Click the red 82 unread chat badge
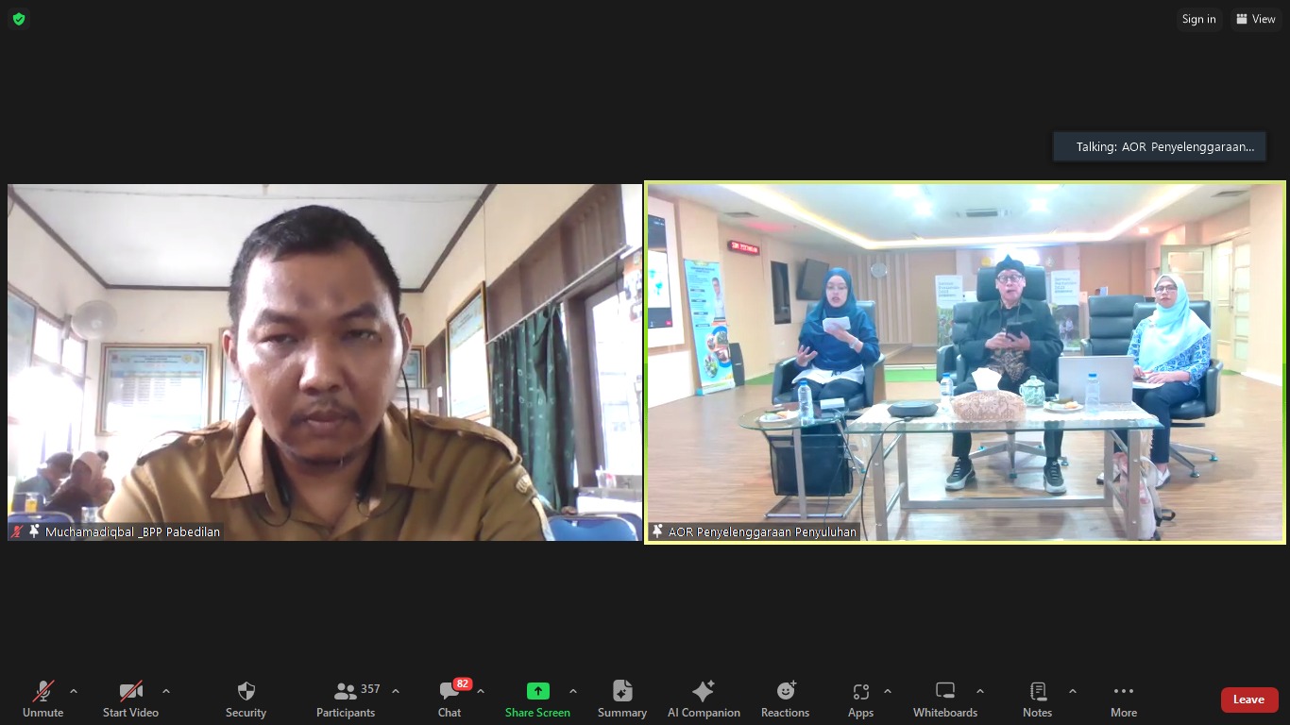This screenshot has height=725, width=1290. [462, 684]
